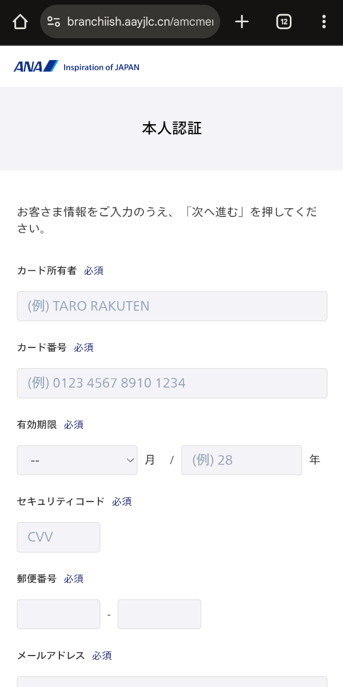Focus the second postal code box

pyautogui.click(x=159, y=614)
